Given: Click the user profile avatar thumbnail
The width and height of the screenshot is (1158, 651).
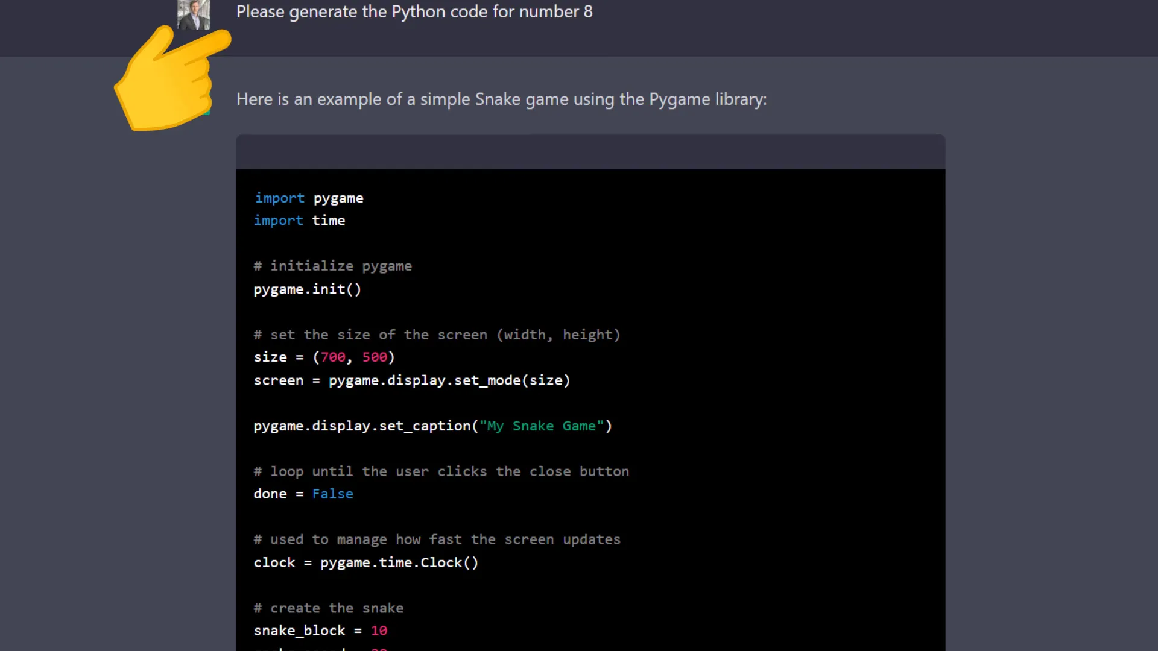Looking at the screenshot, I should tap(194, 14).
